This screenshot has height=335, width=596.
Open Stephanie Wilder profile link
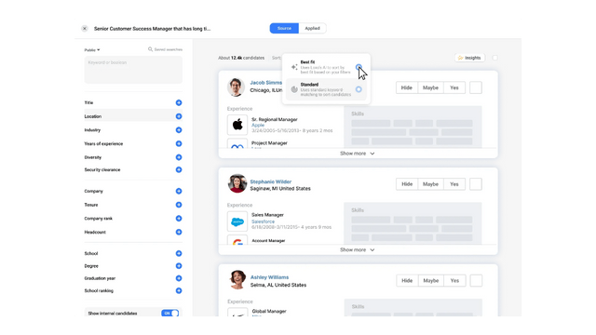(x=271, y=181)
